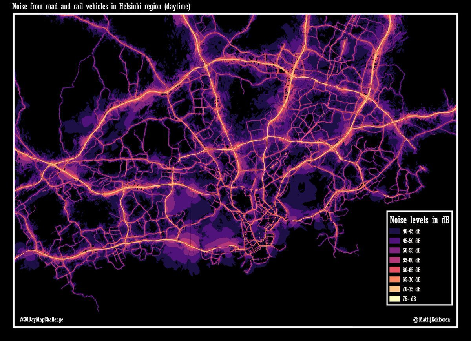Click the #30DayMapChallenge hashtag text
The height and width of the screenshot is (341, 471).
tap(41, 320)
